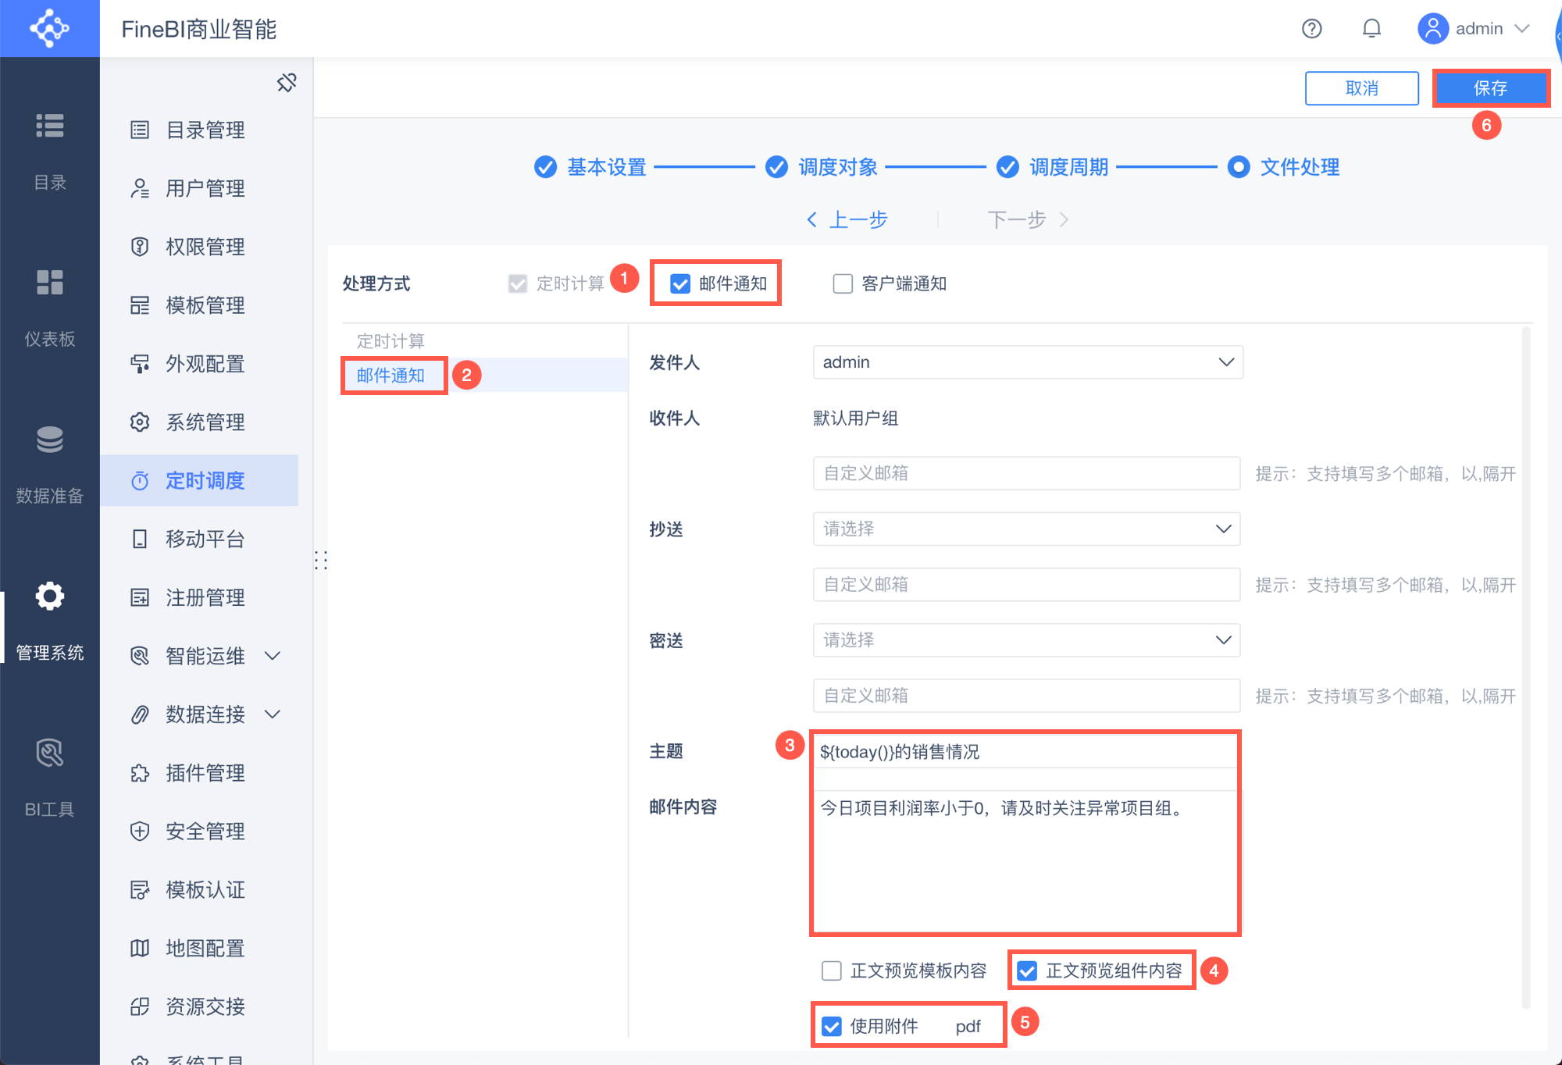
Task: Open the 仪表板 dashboard icon
Action: coord(49,283)
